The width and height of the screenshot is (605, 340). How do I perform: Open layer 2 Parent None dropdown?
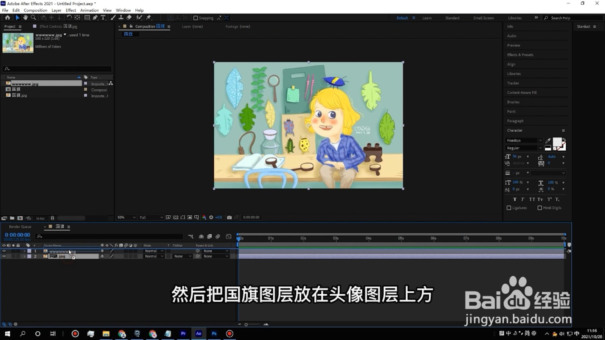pyautogui.click(x=216, y=256)
